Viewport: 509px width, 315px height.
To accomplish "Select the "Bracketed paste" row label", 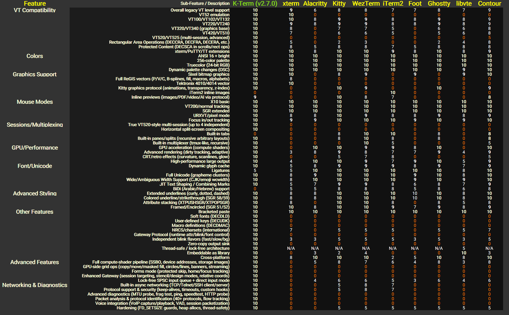I will point(214,212).
